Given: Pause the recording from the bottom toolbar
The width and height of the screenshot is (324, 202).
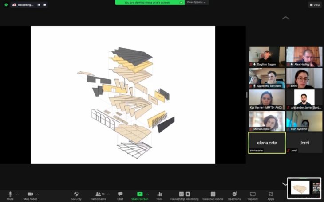Looking at the screenshot, I should pyautogui.click(x=182, y=194).
